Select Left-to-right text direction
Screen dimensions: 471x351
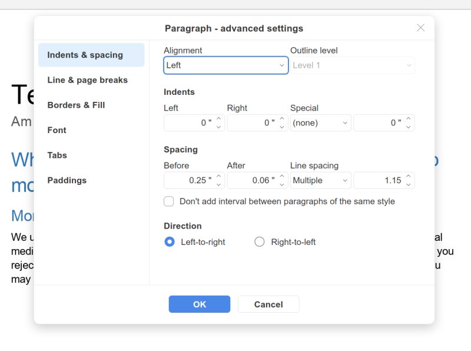pos(170,242)
